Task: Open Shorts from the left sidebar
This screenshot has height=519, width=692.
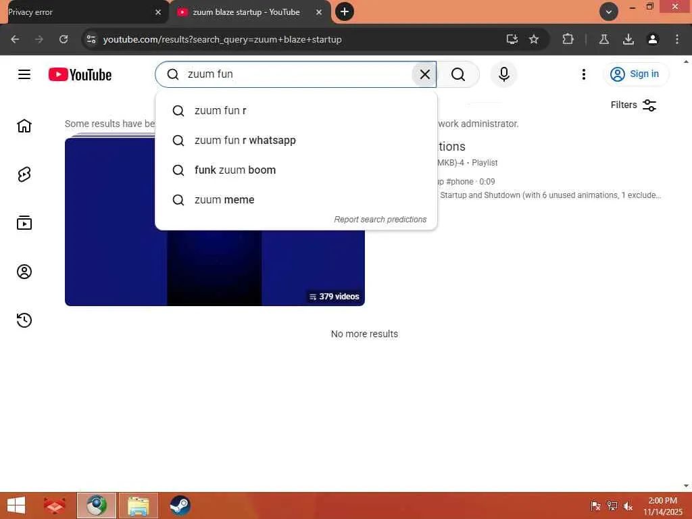Action: tap(24, 174)
